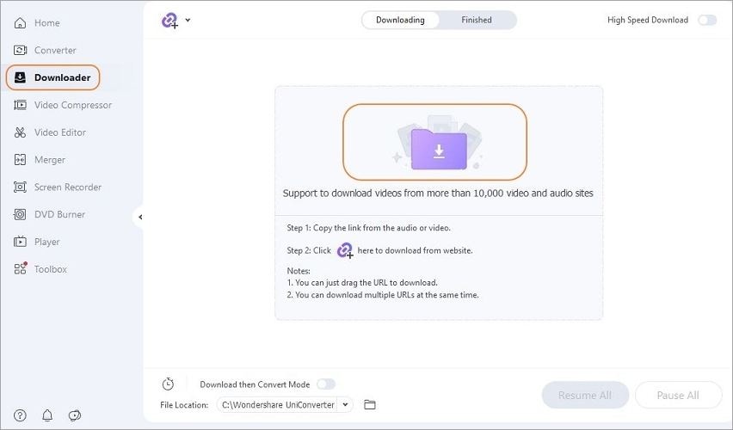Click the DVD Burner disc icon

pos(20,214)
